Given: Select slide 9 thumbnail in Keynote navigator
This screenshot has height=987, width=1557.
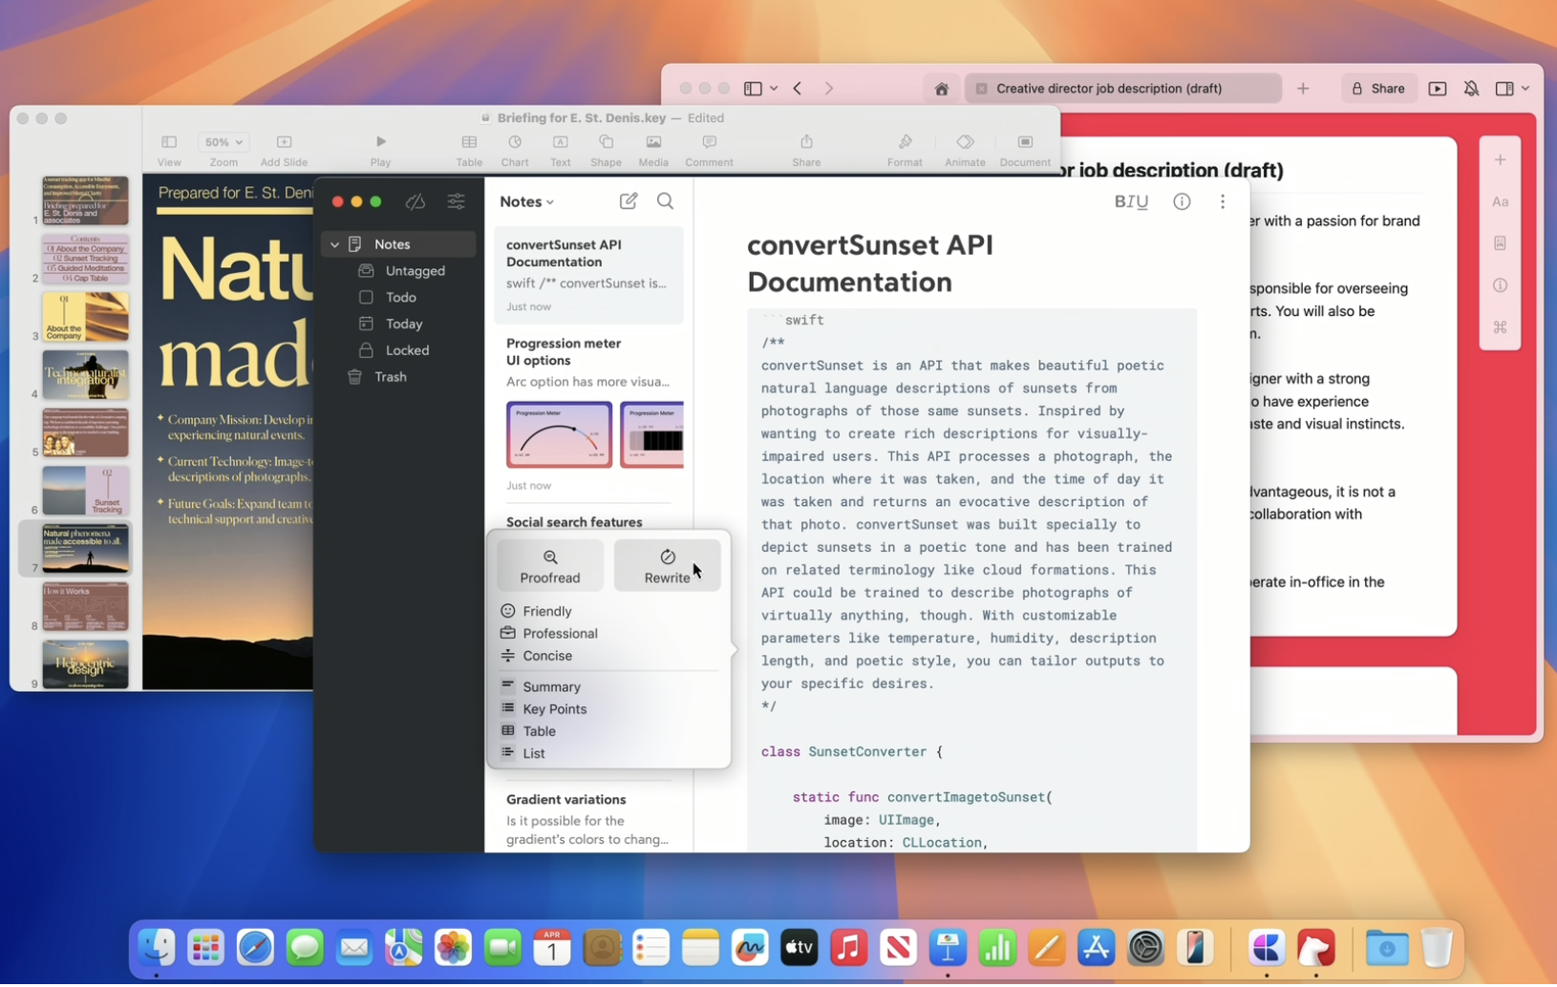Looking at the screenshot, I should coord(85,664).
